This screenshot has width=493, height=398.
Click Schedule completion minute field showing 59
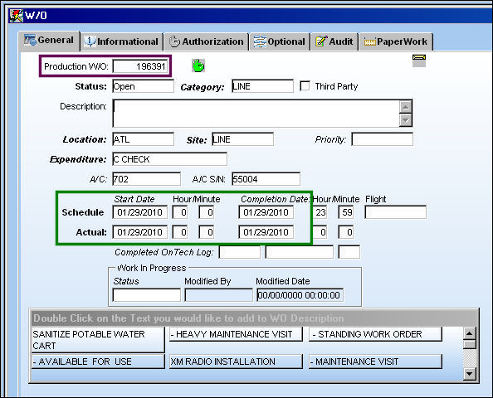click(346, 212)
